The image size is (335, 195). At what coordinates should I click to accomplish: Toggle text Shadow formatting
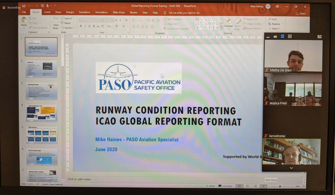coord(94,26)
